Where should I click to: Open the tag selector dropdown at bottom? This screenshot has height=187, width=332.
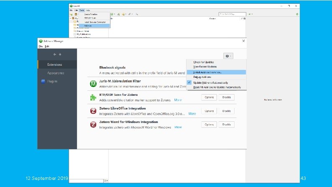[x=106, y=181]
